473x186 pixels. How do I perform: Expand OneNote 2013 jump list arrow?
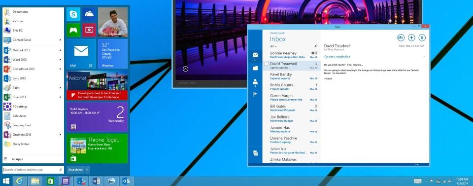click(60, 134)
